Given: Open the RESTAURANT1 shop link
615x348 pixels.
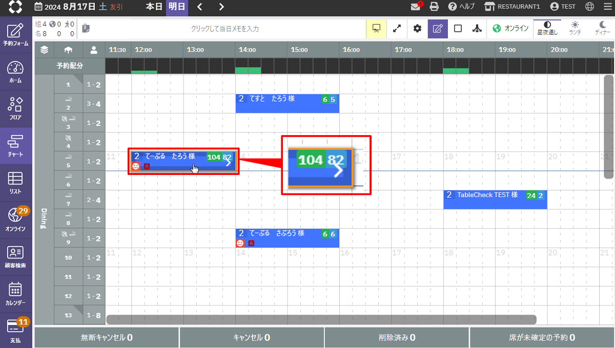Looking at the screenshot, I should pyautogui.click(x=512, y=7).
